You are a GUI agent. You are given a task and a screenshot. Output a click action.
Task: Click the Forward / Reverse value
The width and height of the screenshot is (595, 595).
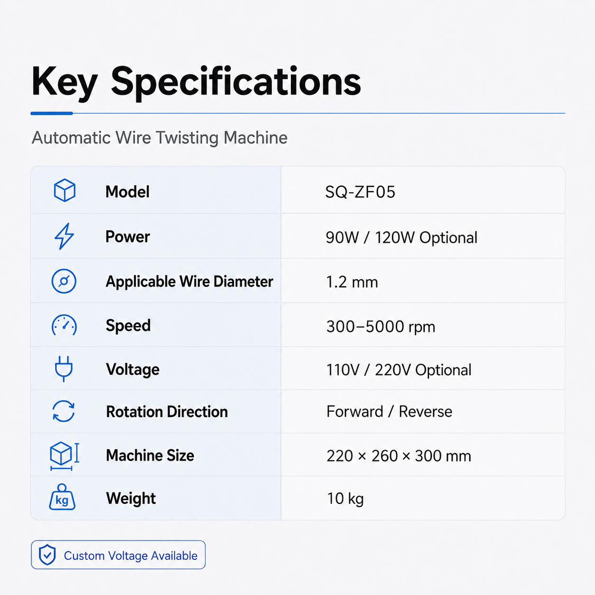point(389,411)
